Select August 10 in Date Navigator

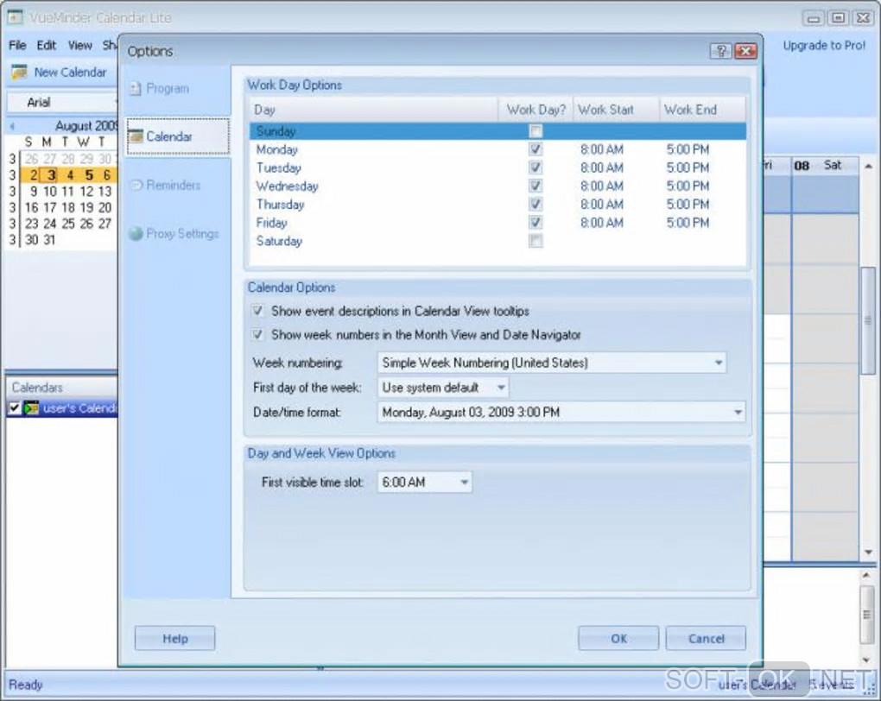pos(50,192)
